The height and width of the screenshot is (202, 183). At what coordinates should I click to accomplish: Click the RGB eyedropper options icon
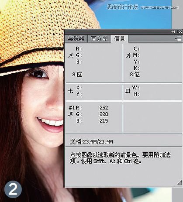[71, 55]
